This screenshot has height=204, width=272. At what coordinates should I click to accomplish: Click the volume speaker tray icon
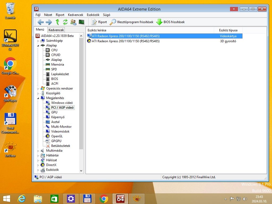245,199
